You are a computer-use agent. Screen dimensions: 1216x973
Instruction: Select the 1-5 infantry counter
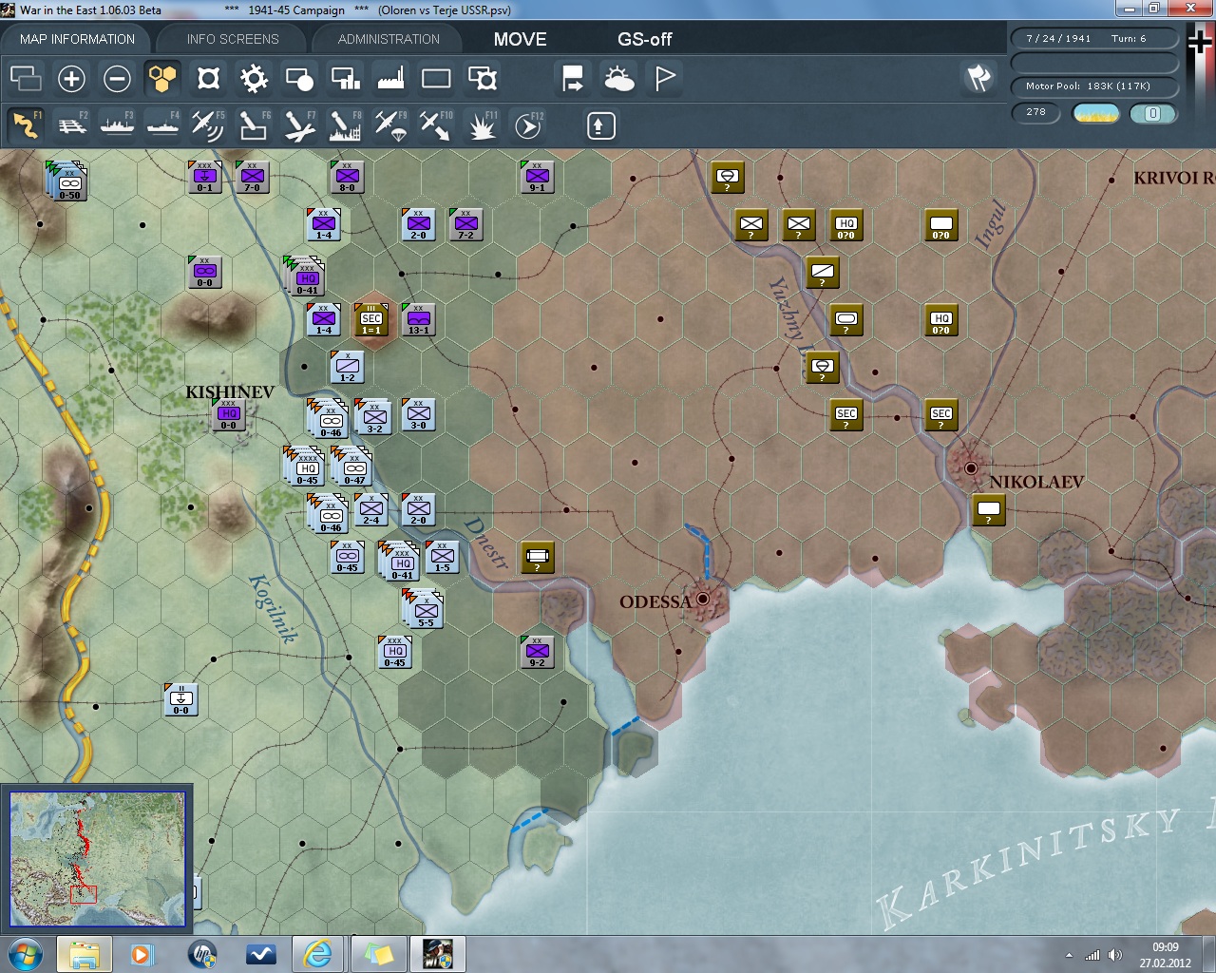[x=443, y=557]
